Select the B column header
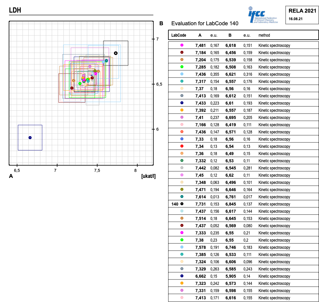319x302 pixels. (230, 35)
